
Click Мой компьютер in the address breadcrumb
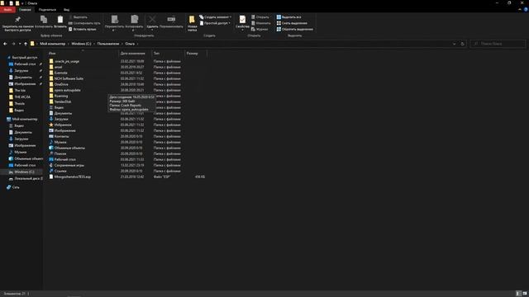click(x=53, y=44)
